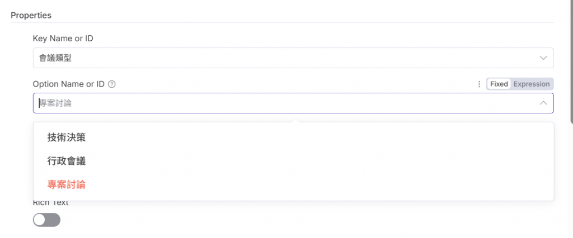Open the three-dot options menu
The width and height of the screenshot is (573, 238).
pyautogui.click(x=479, y=84)
